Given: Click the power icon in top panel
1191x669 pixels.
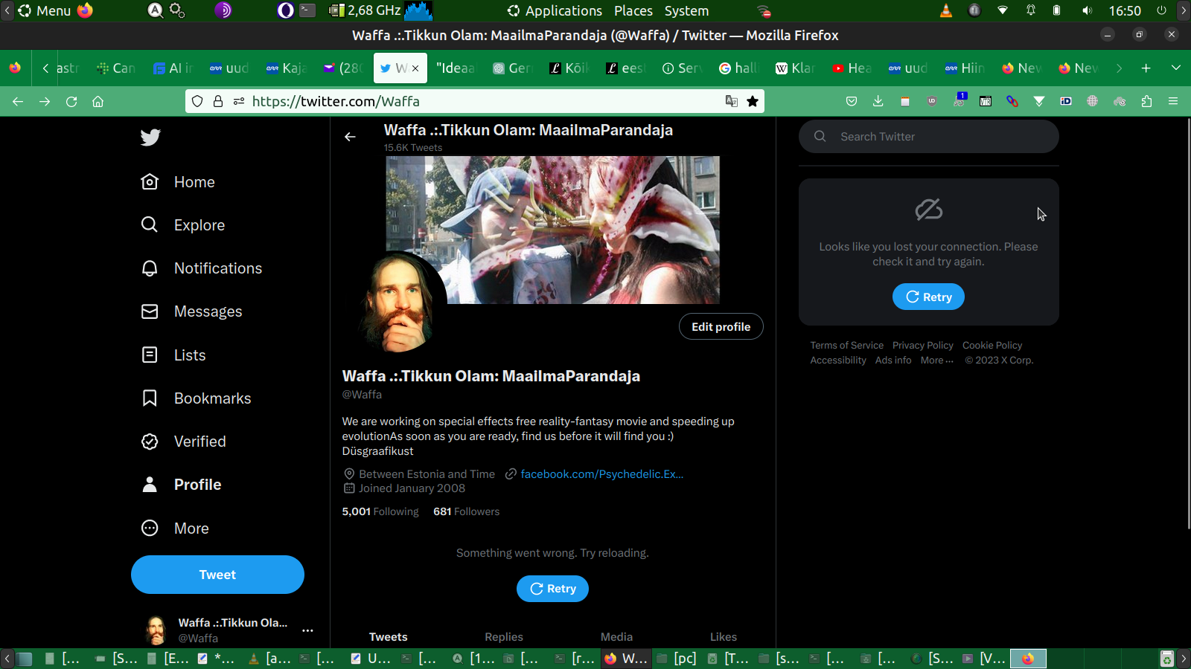Looking at the screenshot, I should tap(1161, 10).
